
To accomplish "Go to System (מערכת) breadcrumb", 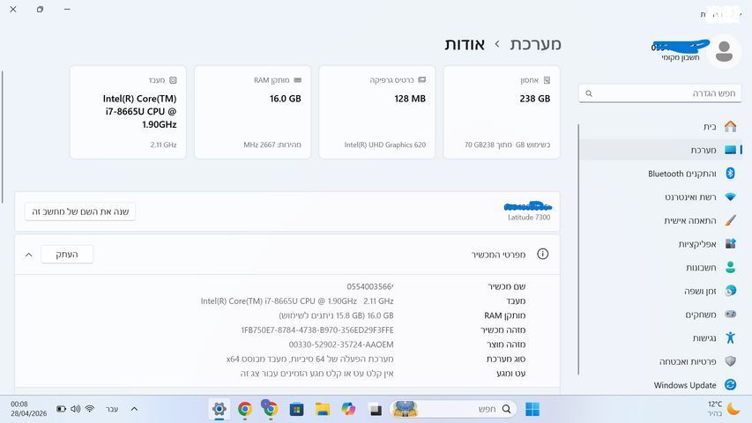I will coord(535,44).
